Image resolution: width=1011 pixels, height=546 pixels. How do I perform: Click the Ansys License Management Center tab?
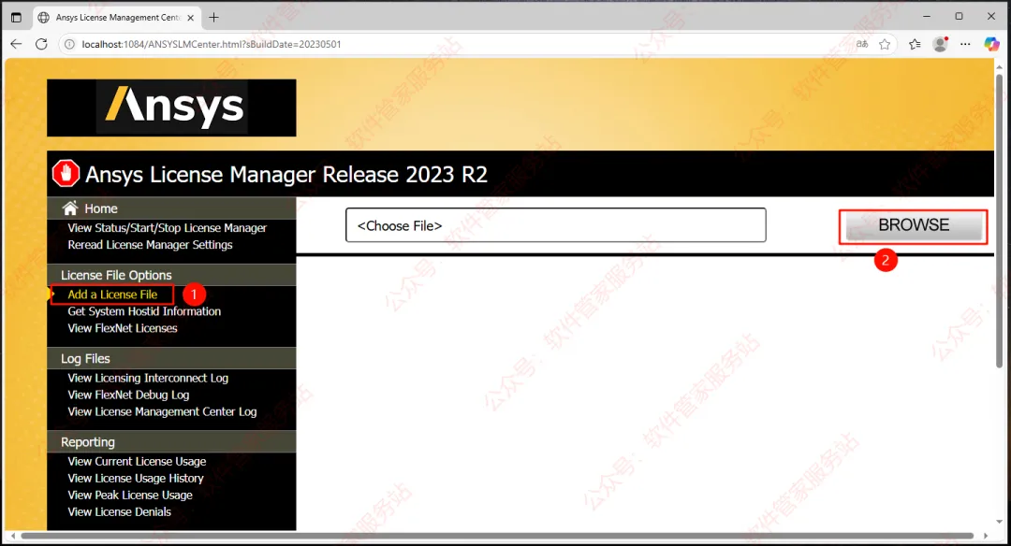(116, 18)
